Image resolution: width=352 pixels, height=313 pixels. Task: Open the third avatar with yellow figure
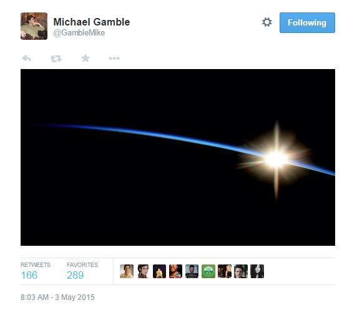click(159, 271)
